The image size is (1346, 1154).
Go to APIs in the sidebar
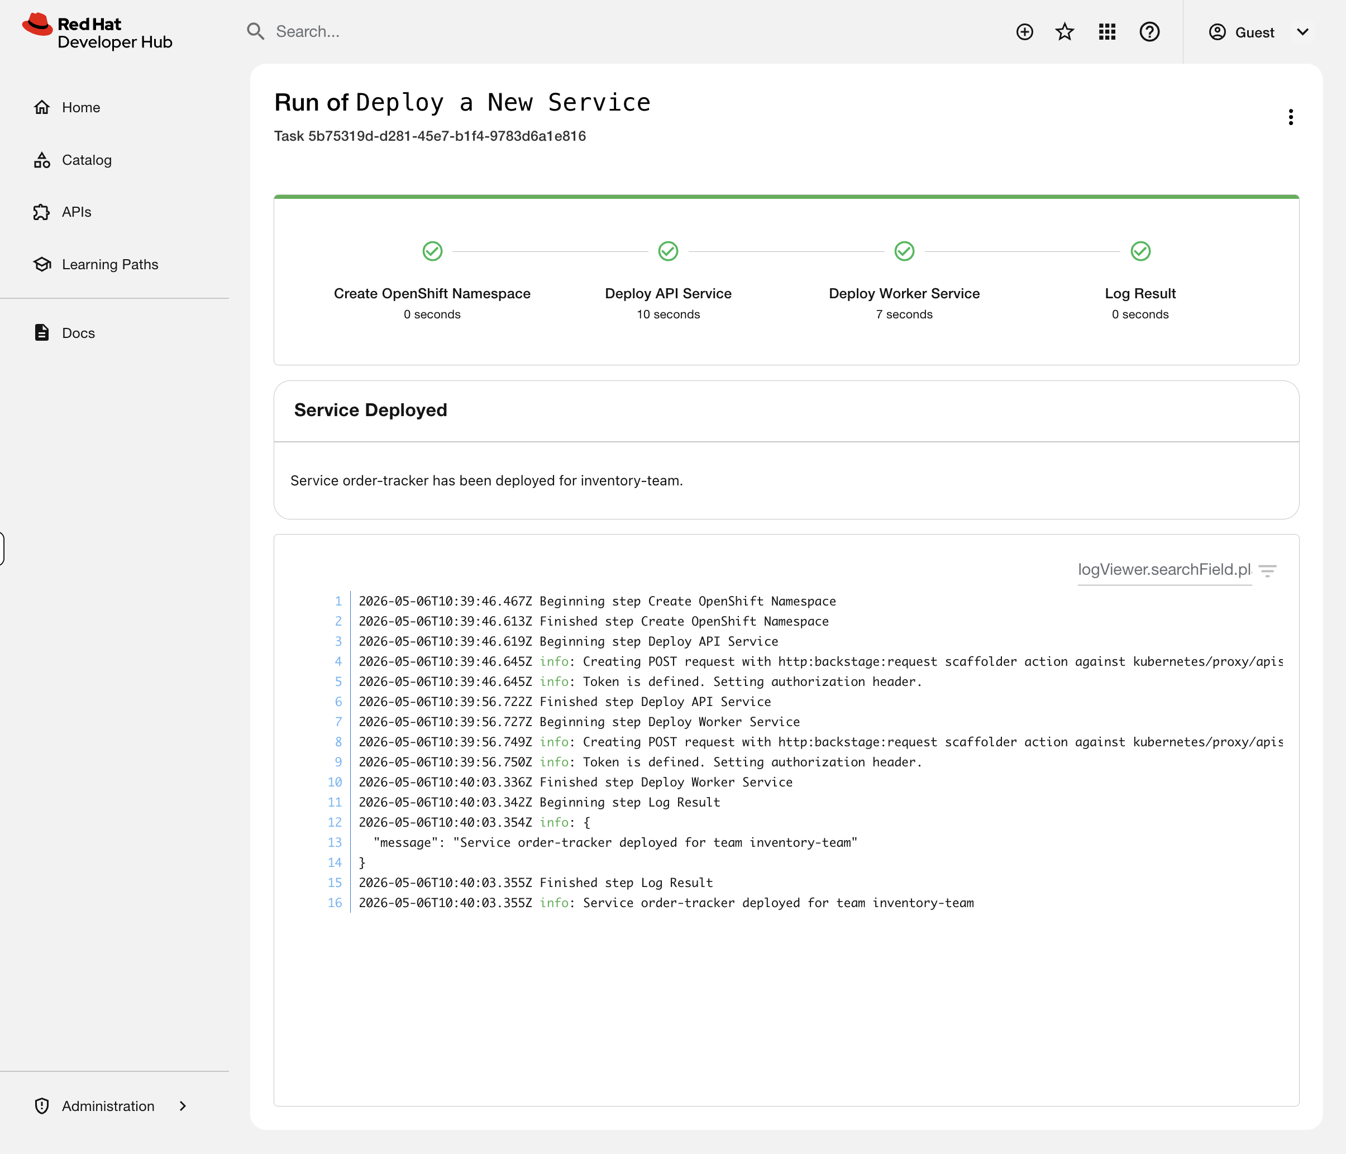click(77, 212)
